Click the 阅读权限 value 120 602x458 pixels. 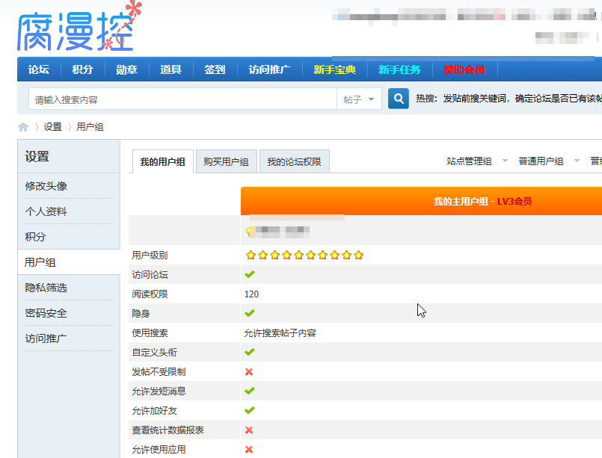click(251, 294)
